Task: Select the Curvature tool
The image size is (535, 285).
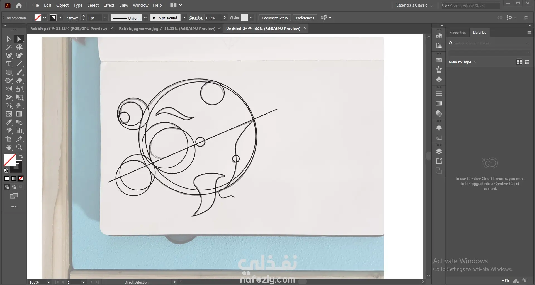Action: pos(19,56)
